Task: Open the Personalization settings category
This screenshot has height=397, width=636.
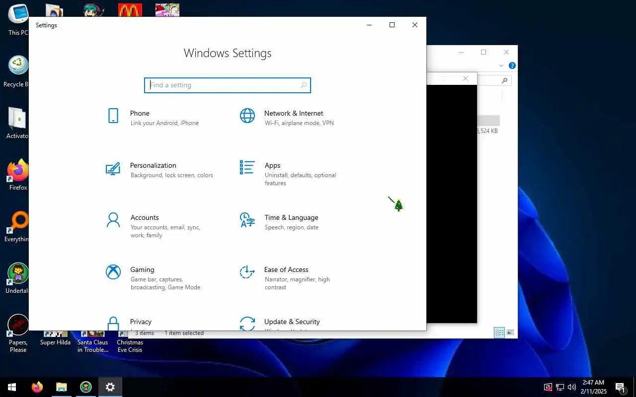Action: (x=159, y=170)
